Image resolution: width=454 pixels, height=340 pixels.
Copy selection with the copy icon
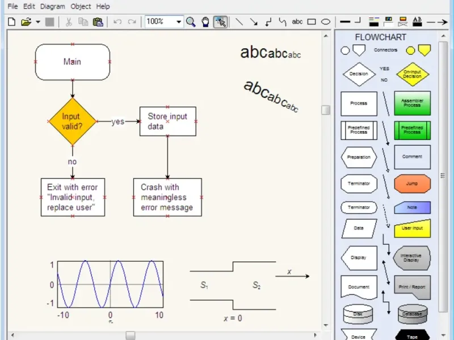pyautogui.click(x=83, y=22)
